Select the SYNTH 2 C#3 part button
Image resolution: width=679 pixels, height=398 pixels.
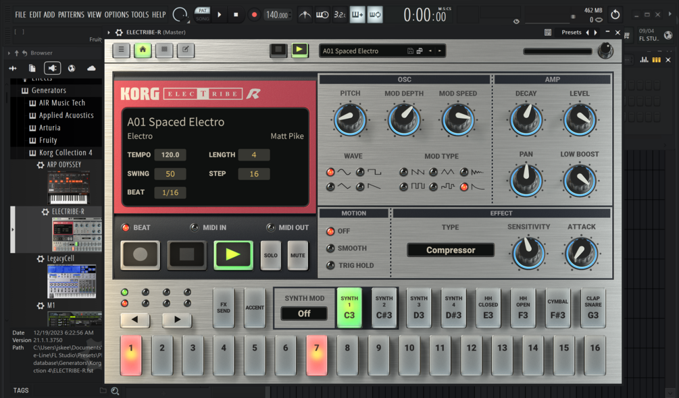pyautogui.click(x=384, y=308)
